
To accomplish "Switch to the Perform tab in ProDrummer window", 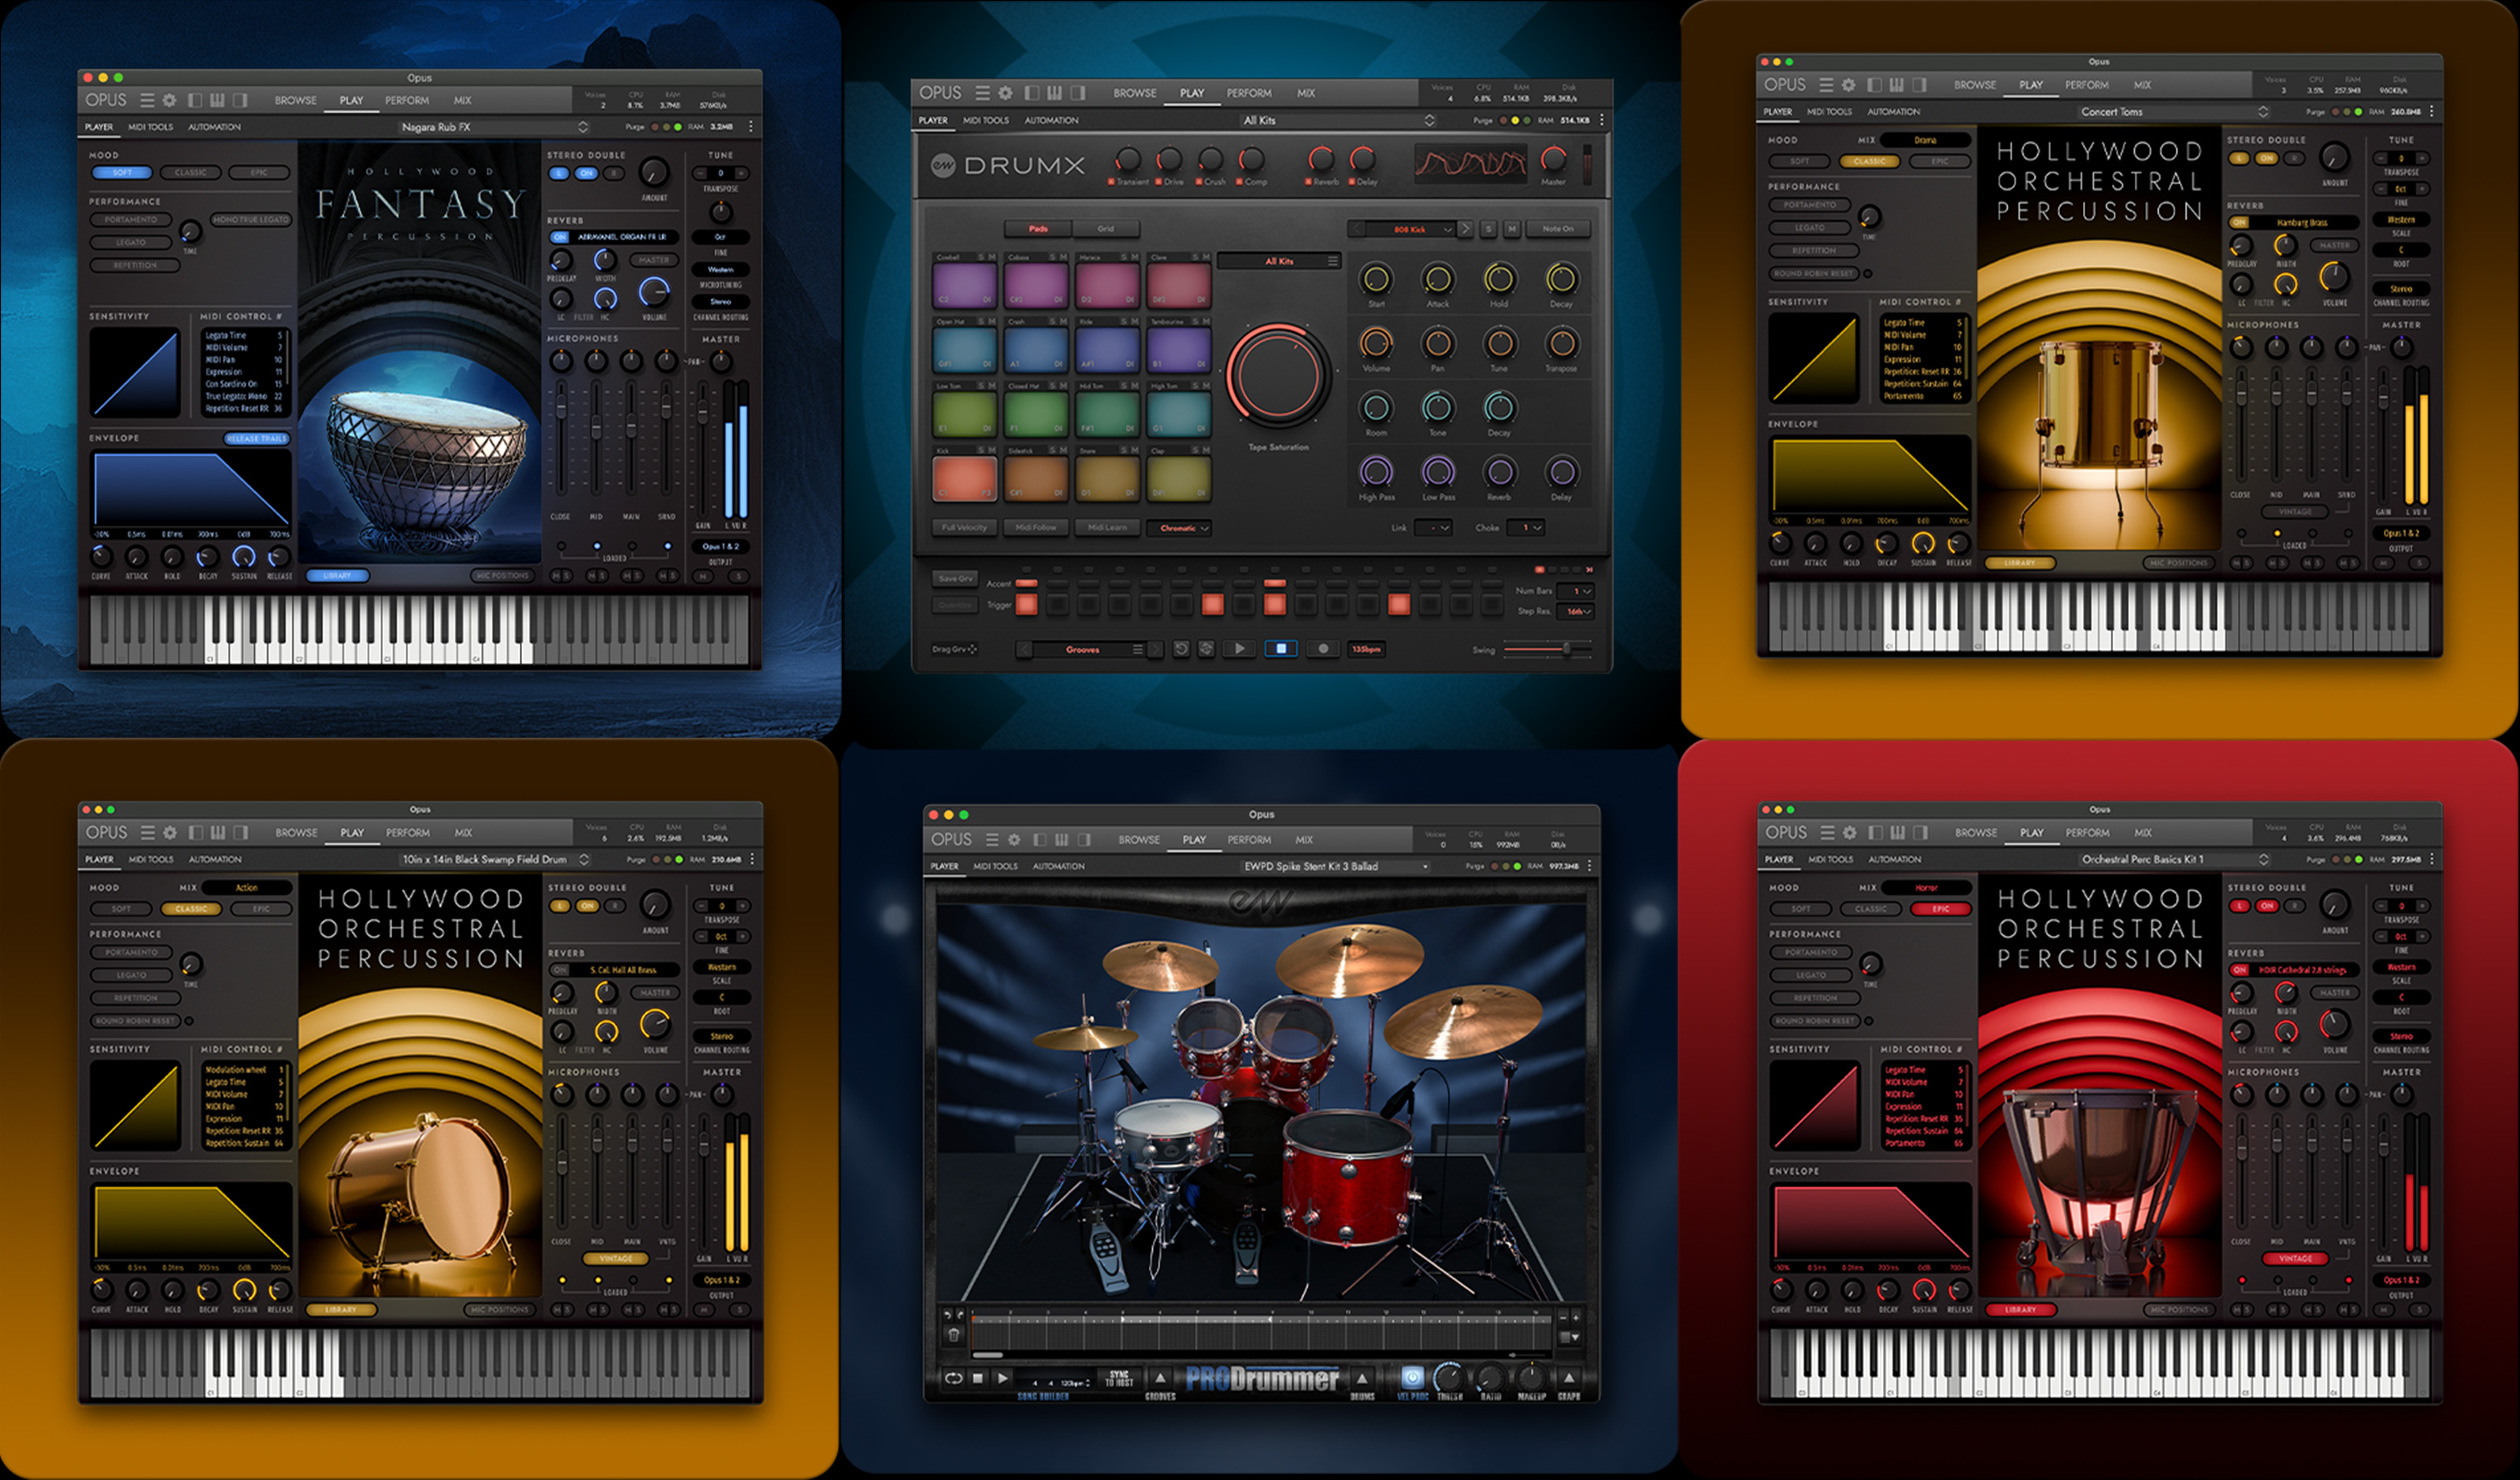I will [x=1249, y=840].
